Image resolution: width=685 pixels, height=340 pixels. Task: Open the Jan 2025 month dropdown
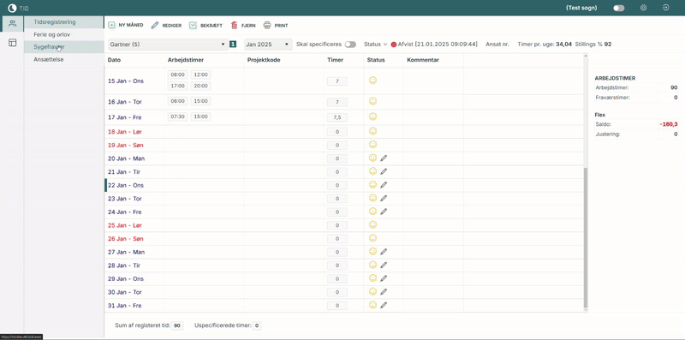pos(268,45)
